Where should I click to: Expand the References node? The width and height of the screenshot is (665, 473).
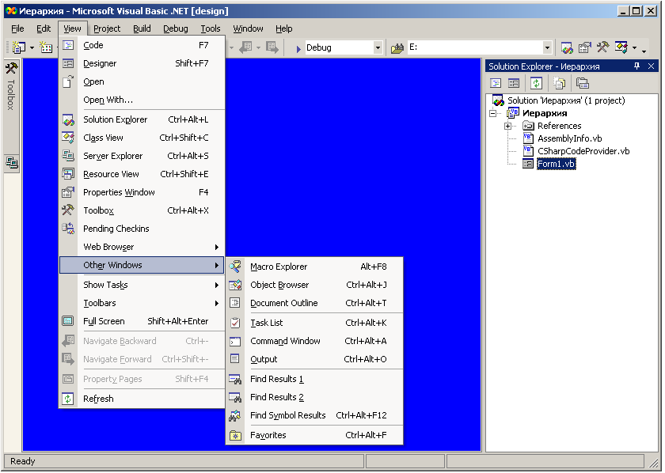click(507, 126)
